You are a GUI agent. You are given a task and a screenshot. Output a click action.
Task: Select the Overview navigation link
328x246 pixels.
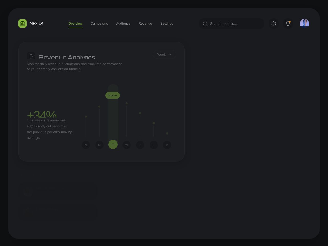(x=76, y=24)
